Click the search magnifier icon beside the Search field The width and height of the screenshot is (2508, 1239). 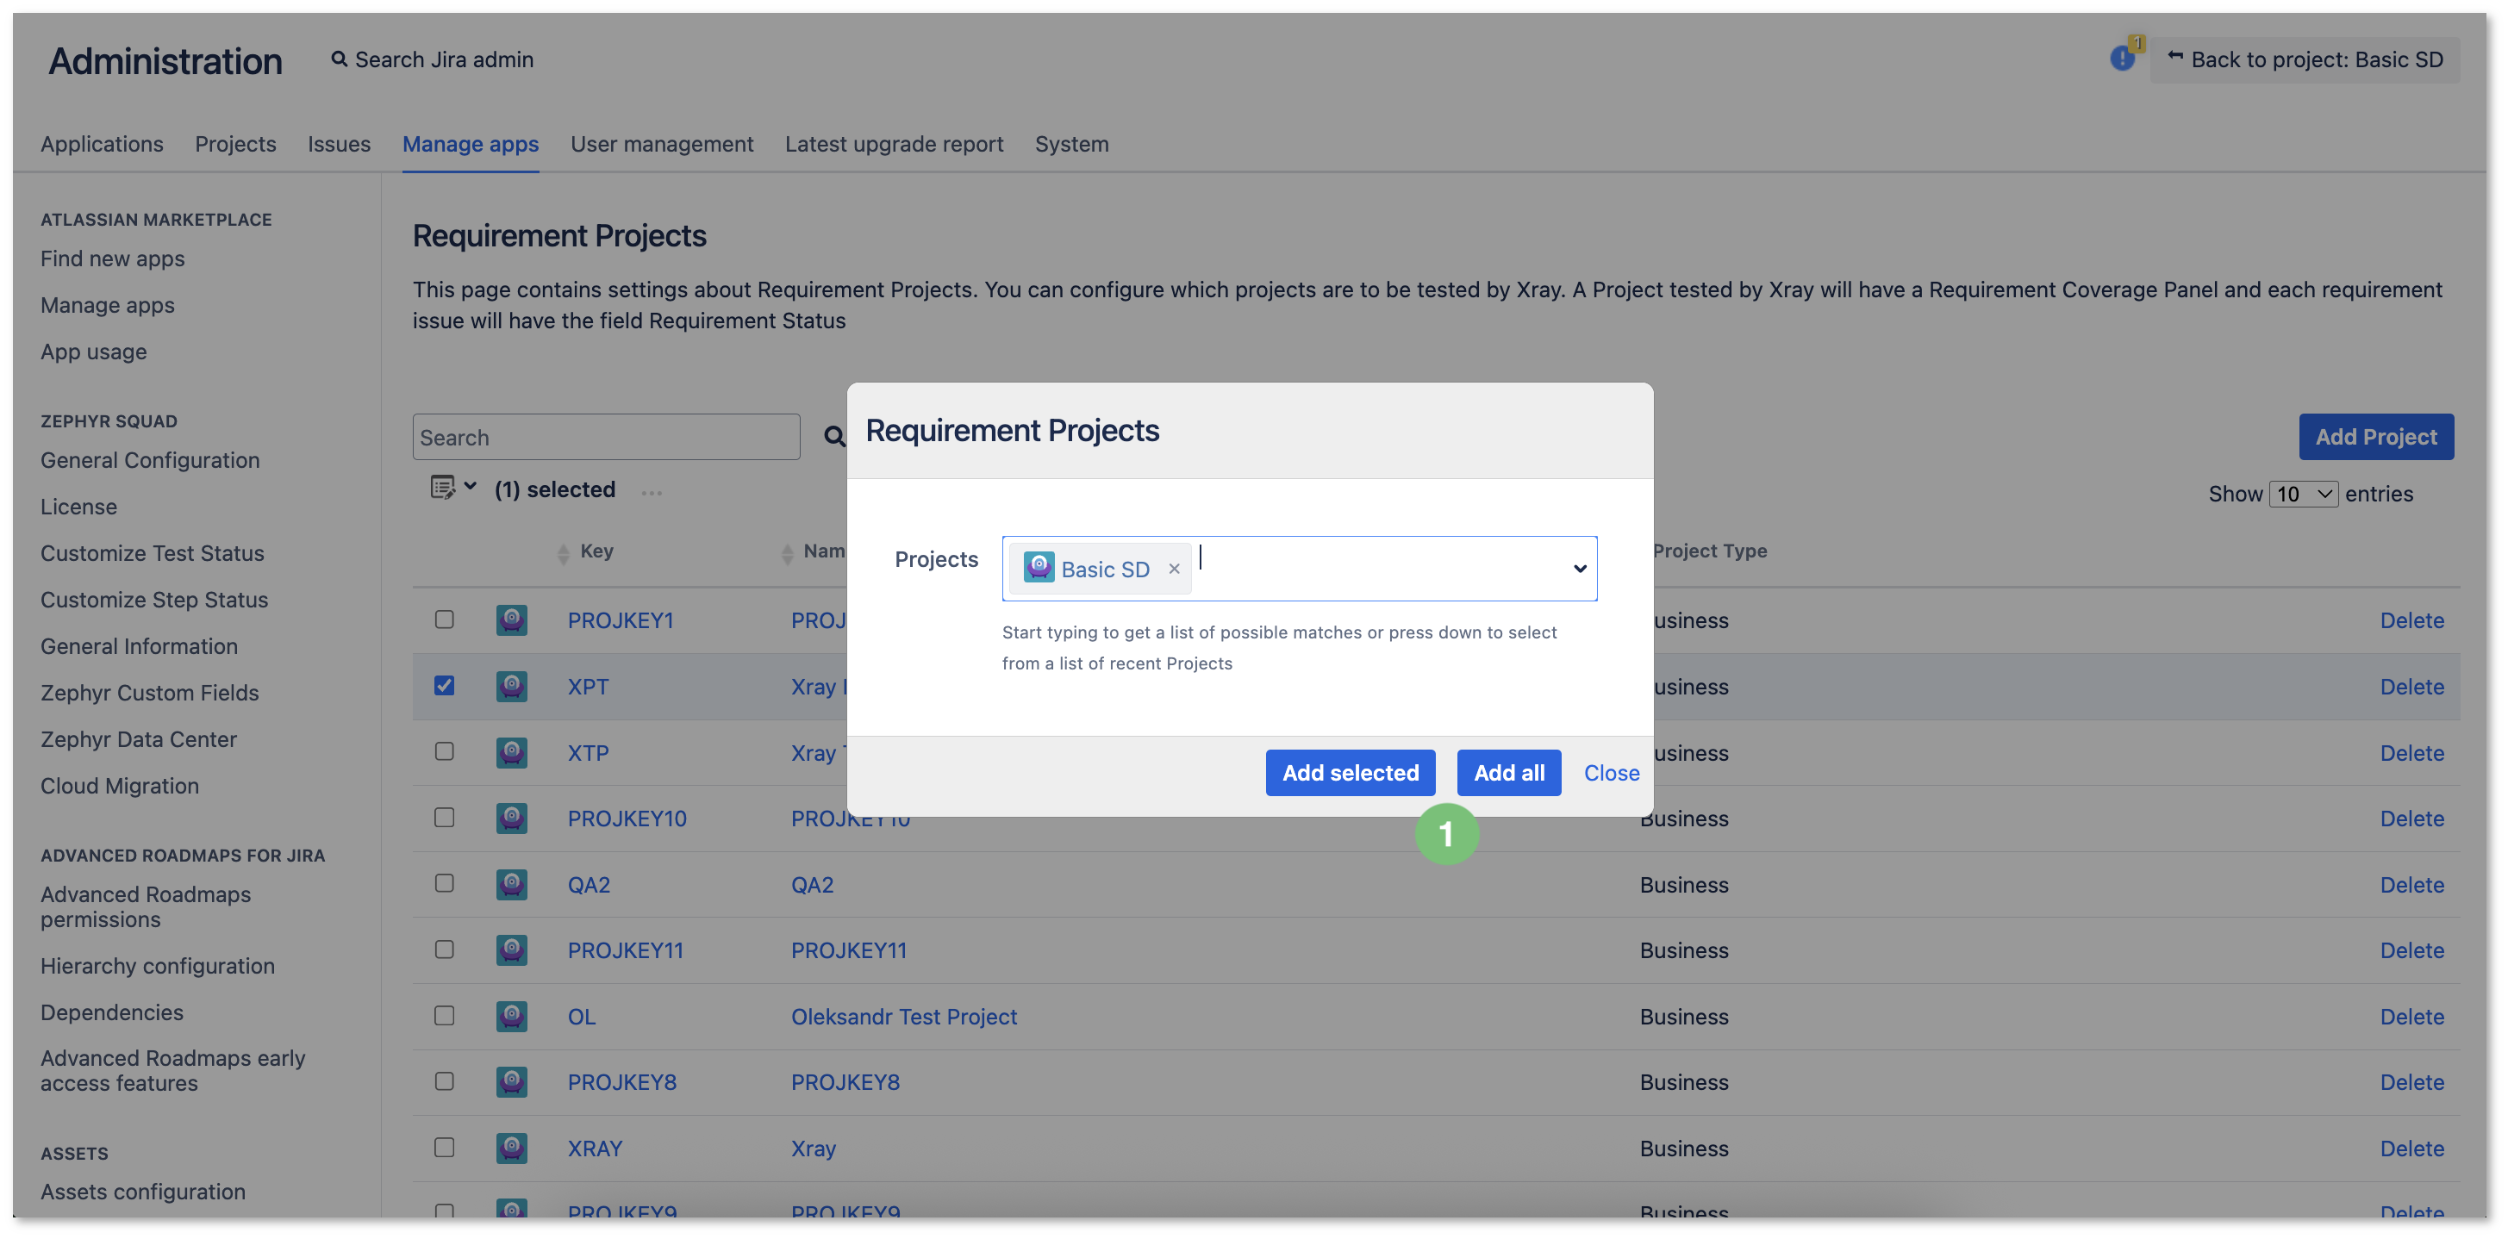[x=834, y=436]
